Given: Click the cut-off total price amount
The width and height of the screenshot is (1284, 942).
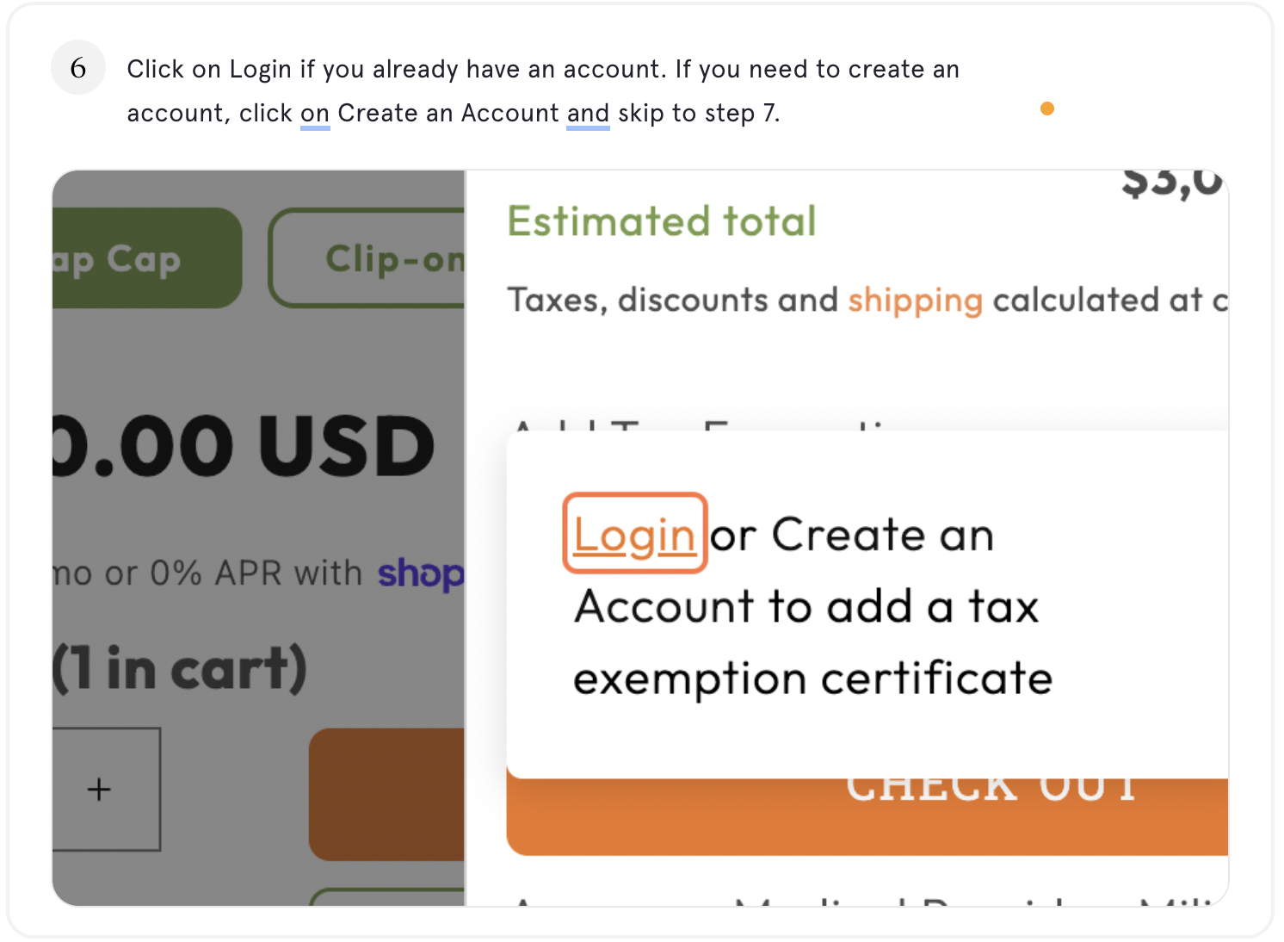Looking at the screenshot, I should pos(1172,183).
